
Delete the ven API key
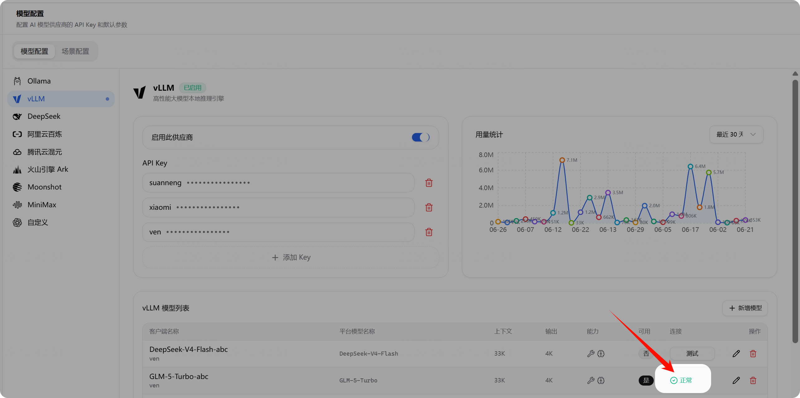(x=429, y=232)
